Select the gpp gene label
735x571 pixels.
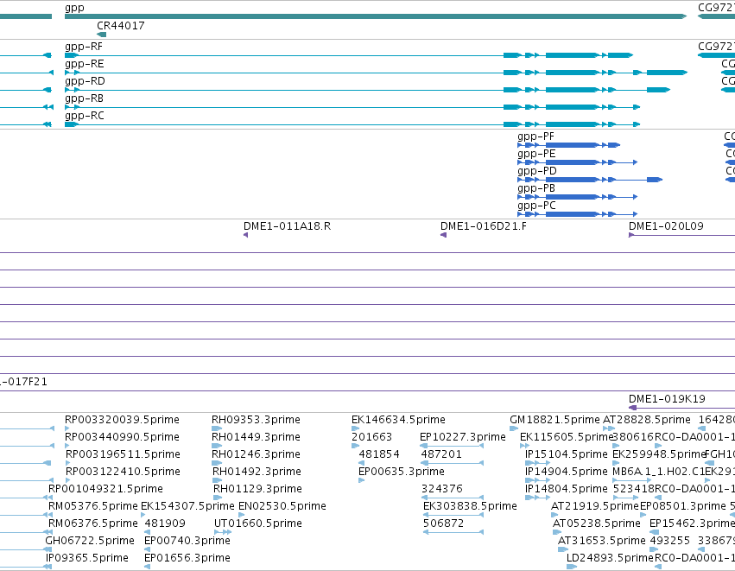(74, 8)
